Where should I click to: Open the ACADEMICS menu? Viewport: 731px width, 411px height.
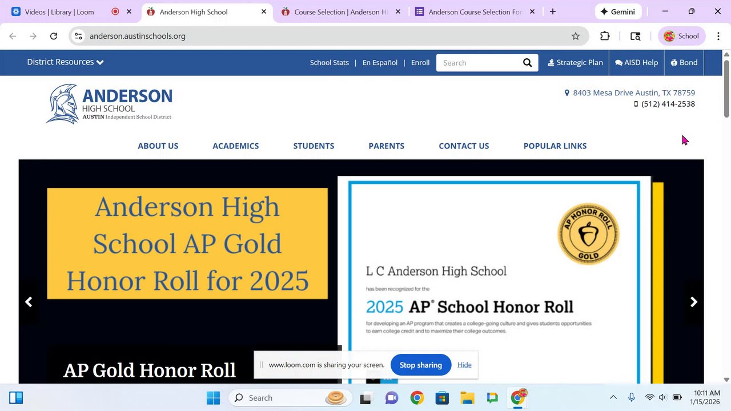(x=236, y=146)
